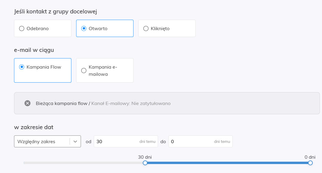Pick the Kampania Flow radio option
This screenshot has width=322, height=173.
[22, 67]
